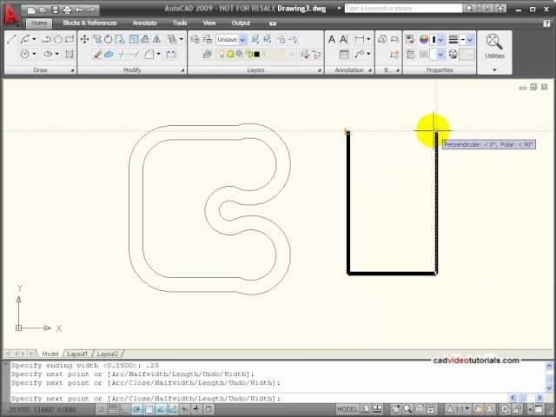Select the Fillet tool
Viewport: 556px width, 417px height.
(x=149, y=54)
